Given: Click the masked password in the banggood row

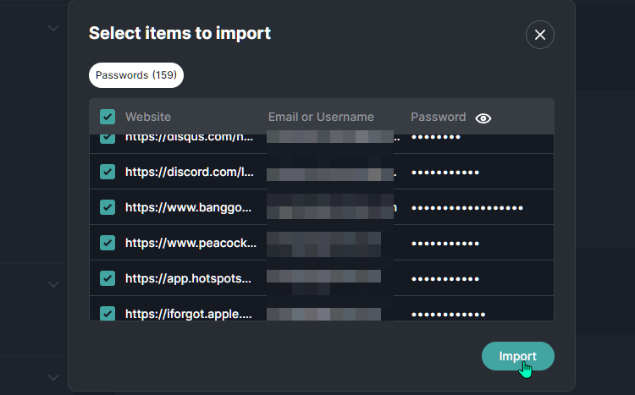Looking at the screenshot, I should point(467,208).
